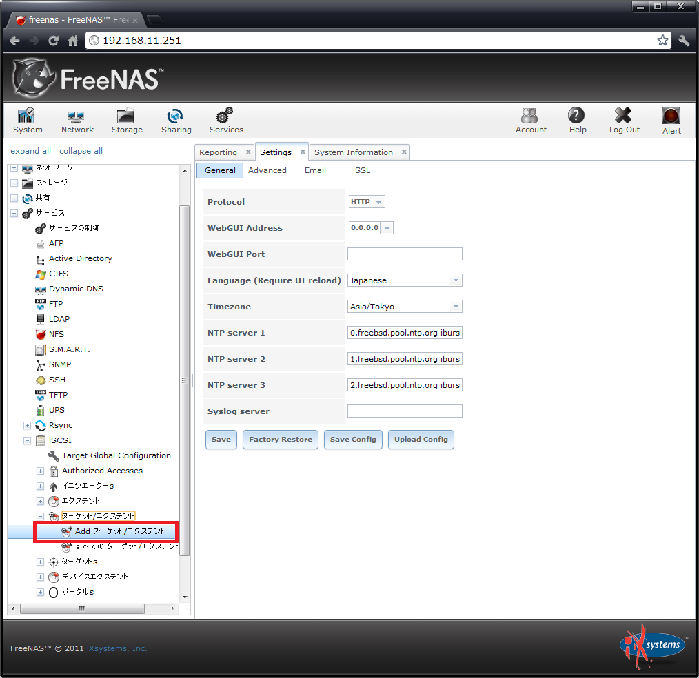Click the Syslog server input field
This screenshot has height=678, width=699.
pyautogui.click(x=405, y=411)
